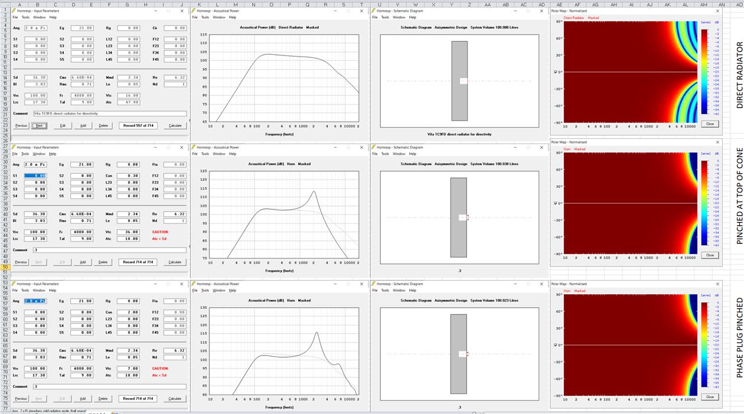Close the Record 557 Input Parameters window via X
The image size is (744, 414).
pyautogui.click(x=181, y=11)
